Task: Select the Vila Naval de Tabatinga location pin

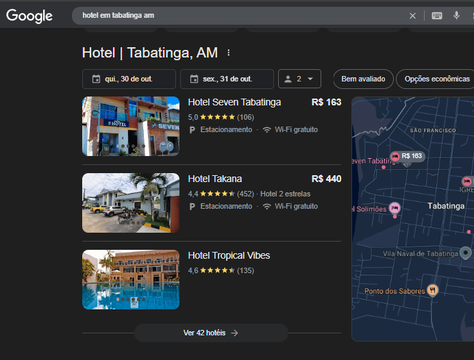Action: click(x=466, y=253)
